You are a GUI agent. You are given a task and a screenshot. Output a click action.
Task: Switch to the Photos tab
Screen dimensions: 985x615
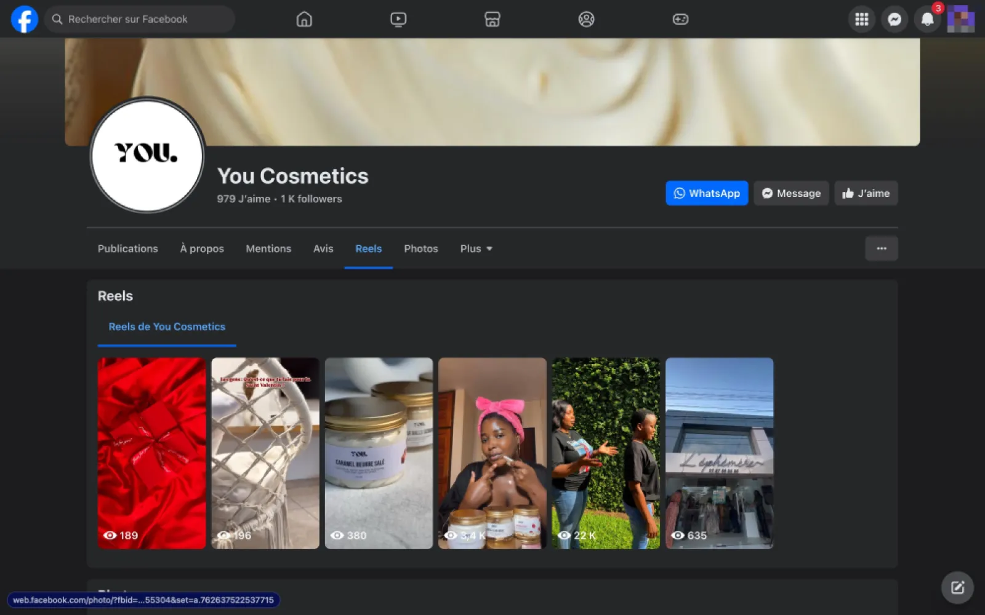(421, 248)
